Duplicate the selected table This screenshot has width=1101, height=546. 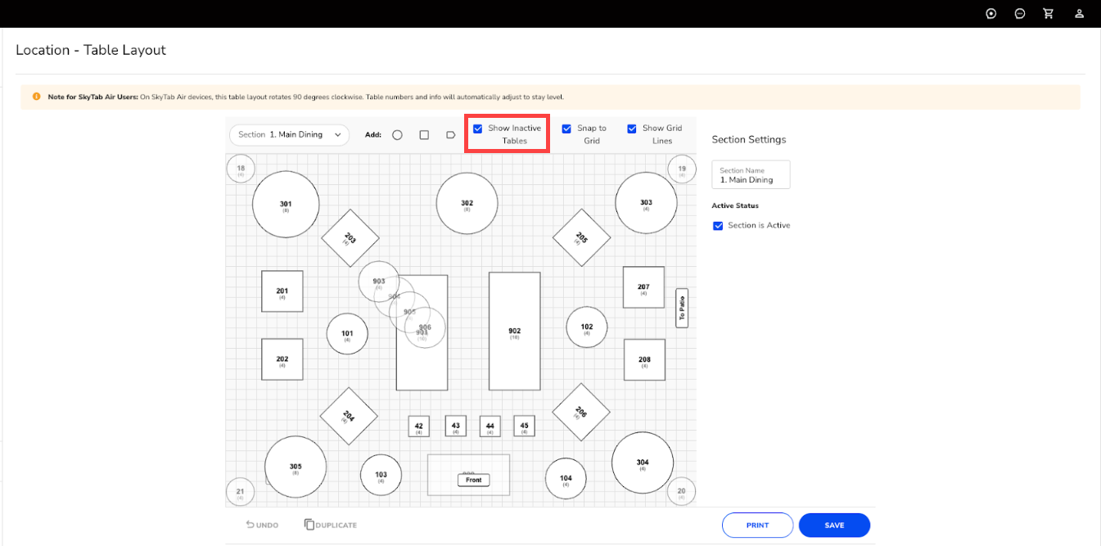pos(331,525)
